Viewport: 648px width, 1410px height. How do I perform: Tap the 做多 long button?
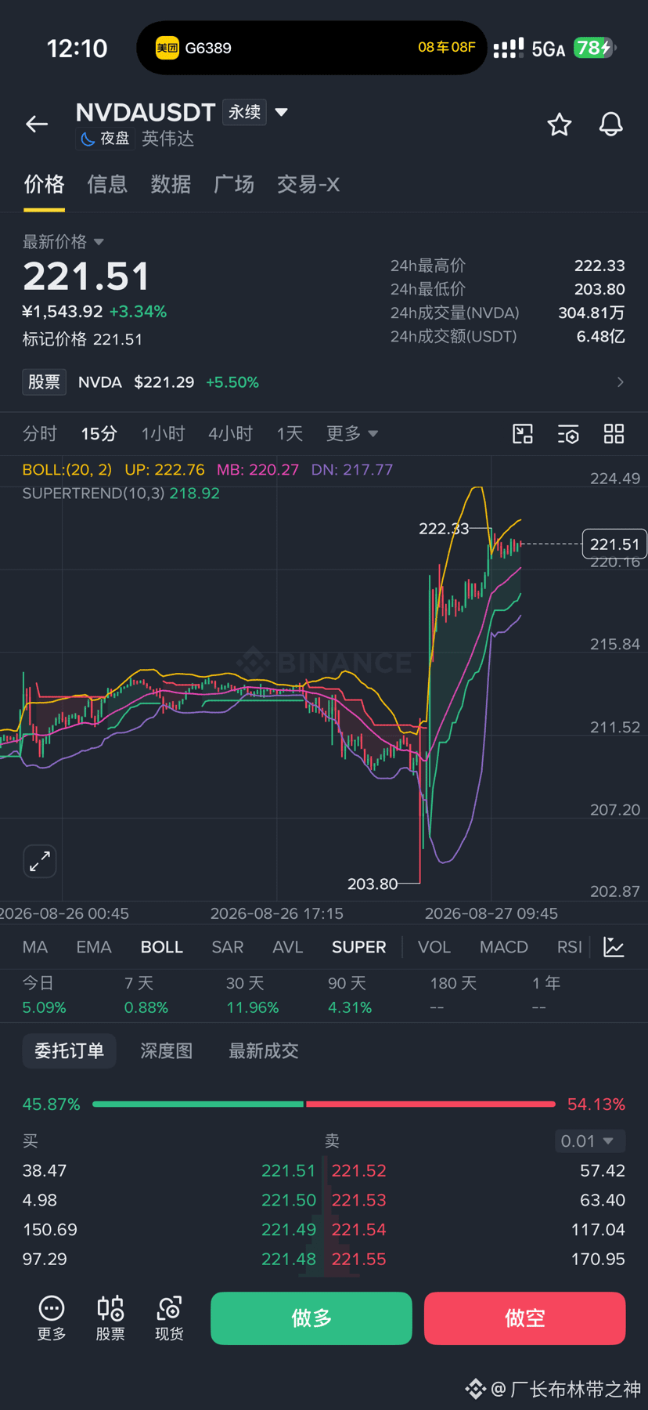point(311,1318)
